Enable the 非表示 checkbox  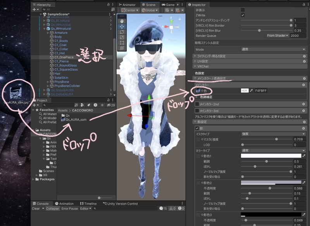[x=243, y=10]
